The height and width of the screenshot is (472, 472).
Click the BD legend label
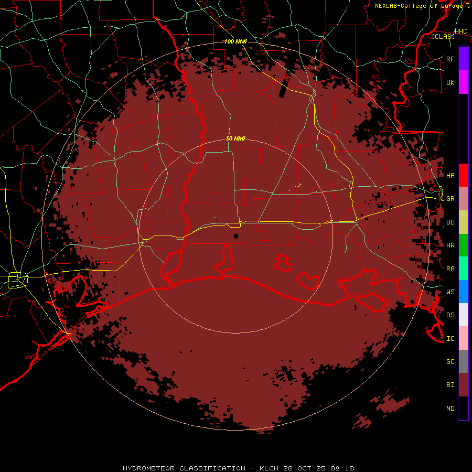(x=450, y=222)
